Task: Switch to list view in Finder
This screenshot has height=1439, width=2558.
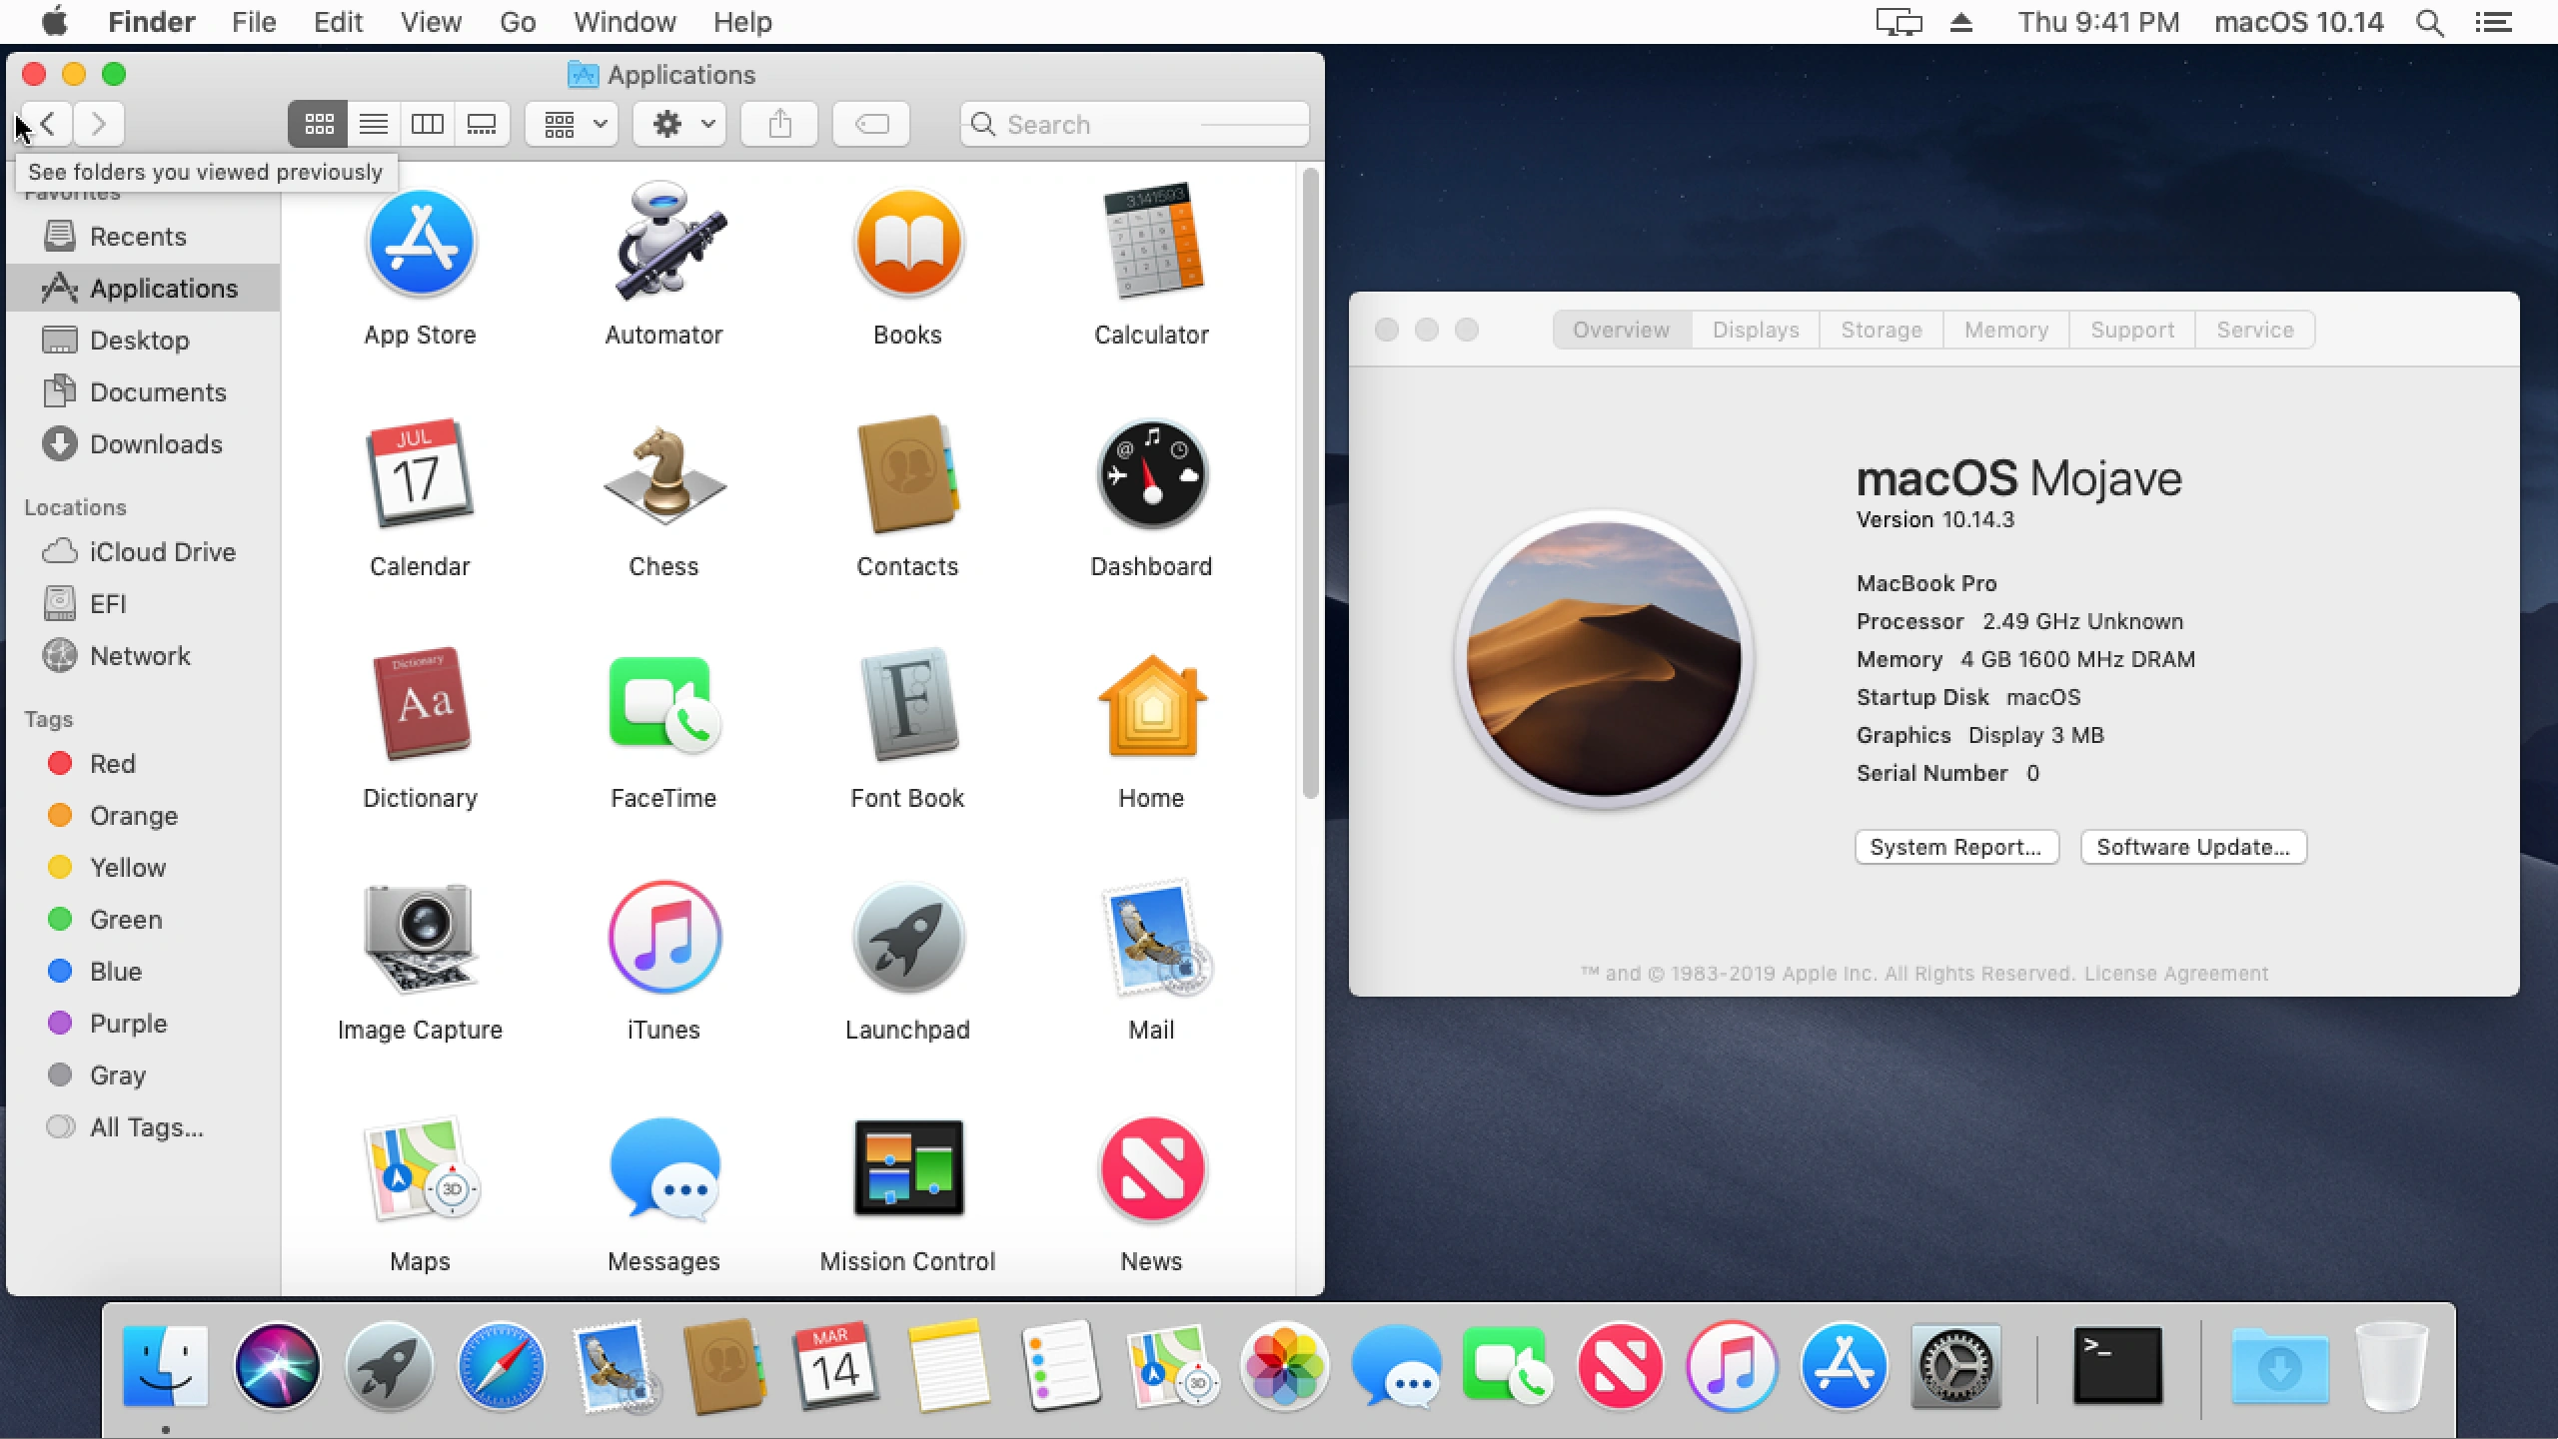Action: 372,124
